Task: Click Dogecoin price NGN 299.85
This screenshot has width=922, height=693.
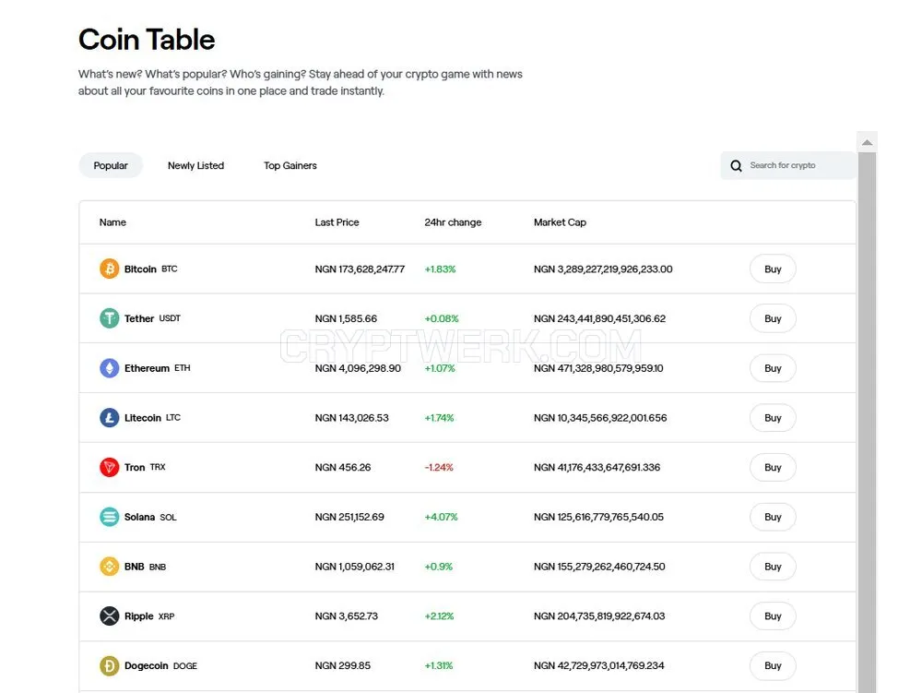Action: click(343, 666)
